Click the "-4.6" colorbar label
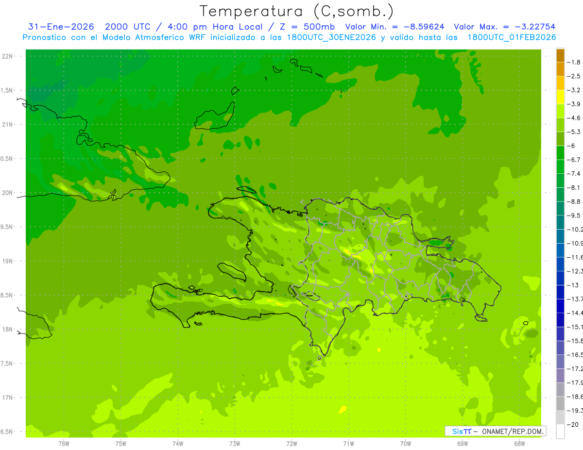Image resolution: width=583 pixels, height=450 pixels. point(574,118)
